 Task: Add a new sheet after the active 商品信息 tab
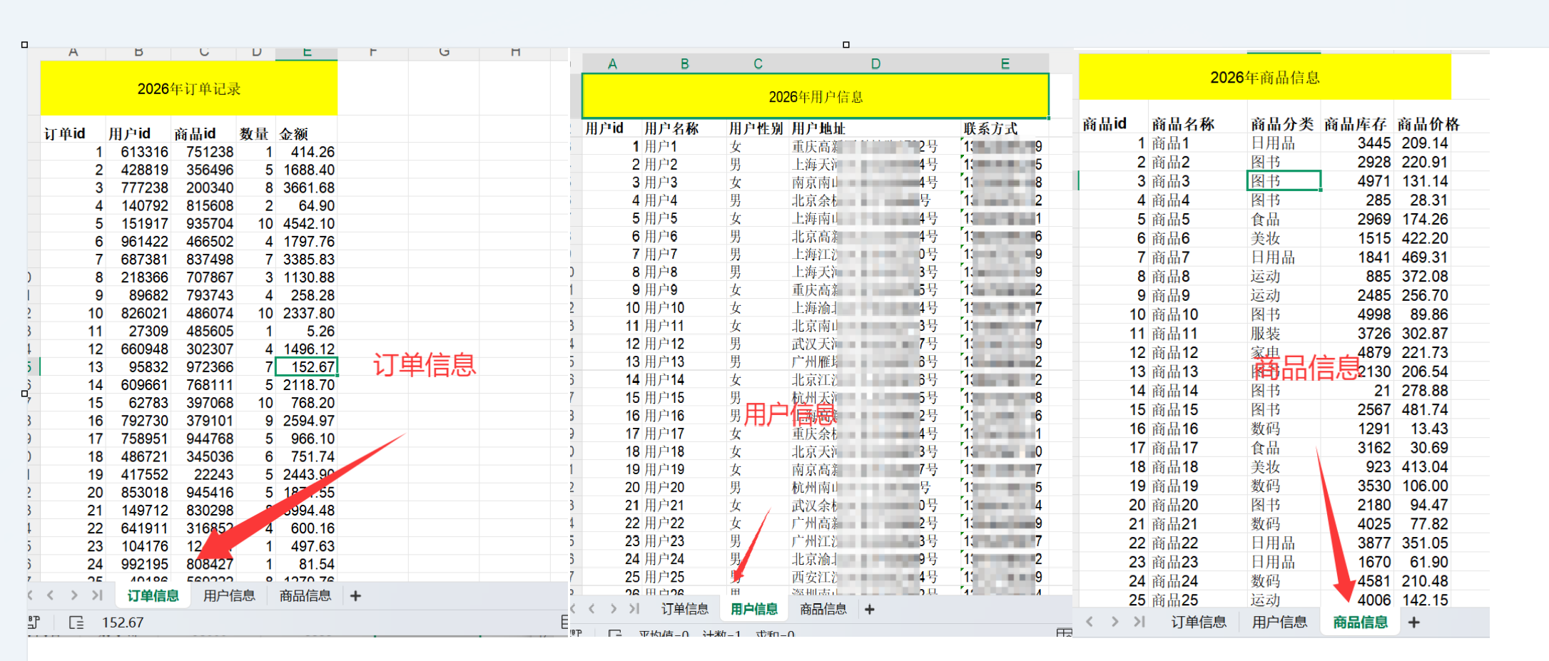pyautogui.click(x=1413, y=622)
